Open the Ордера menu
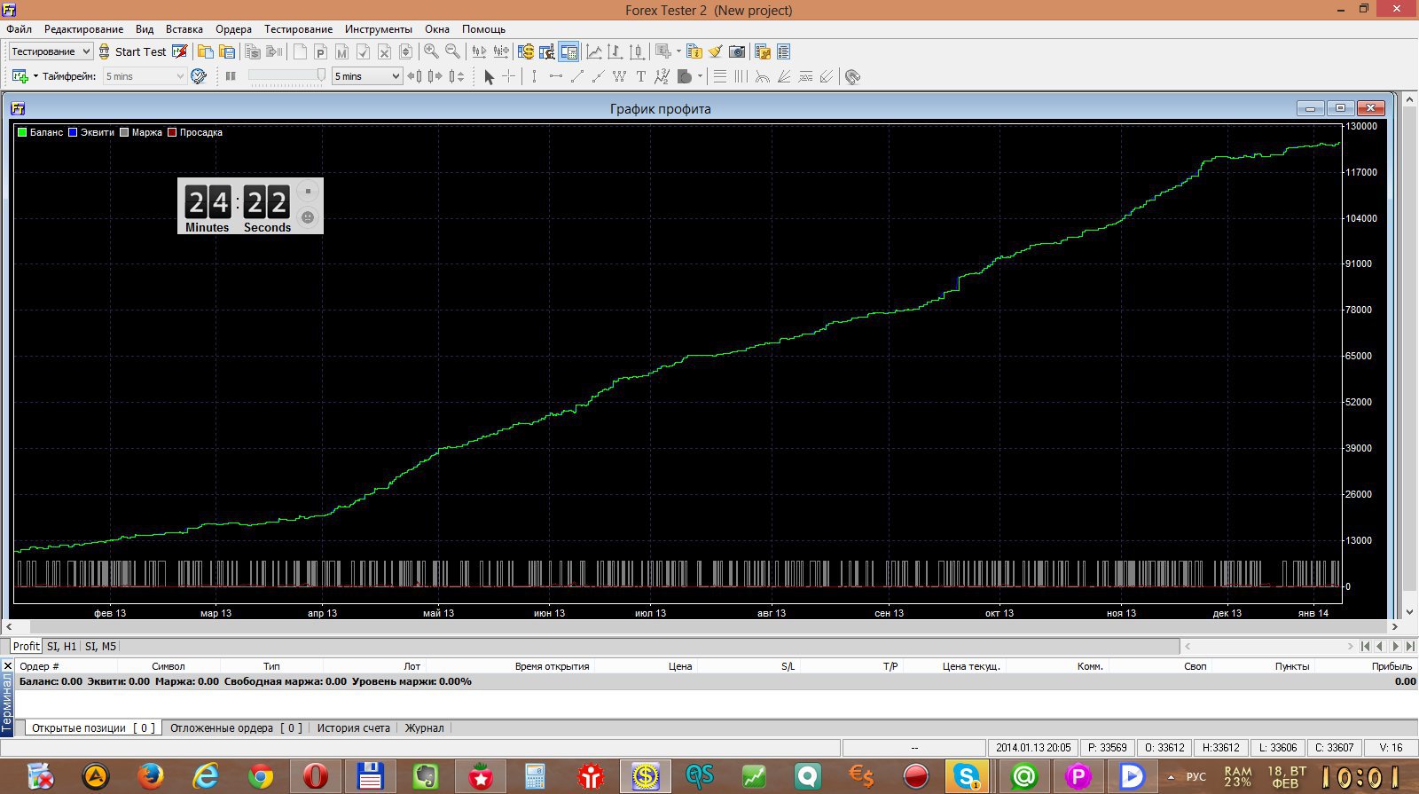Image resolution: width=1419 pixels, height=794 pixels. point(233,29)
